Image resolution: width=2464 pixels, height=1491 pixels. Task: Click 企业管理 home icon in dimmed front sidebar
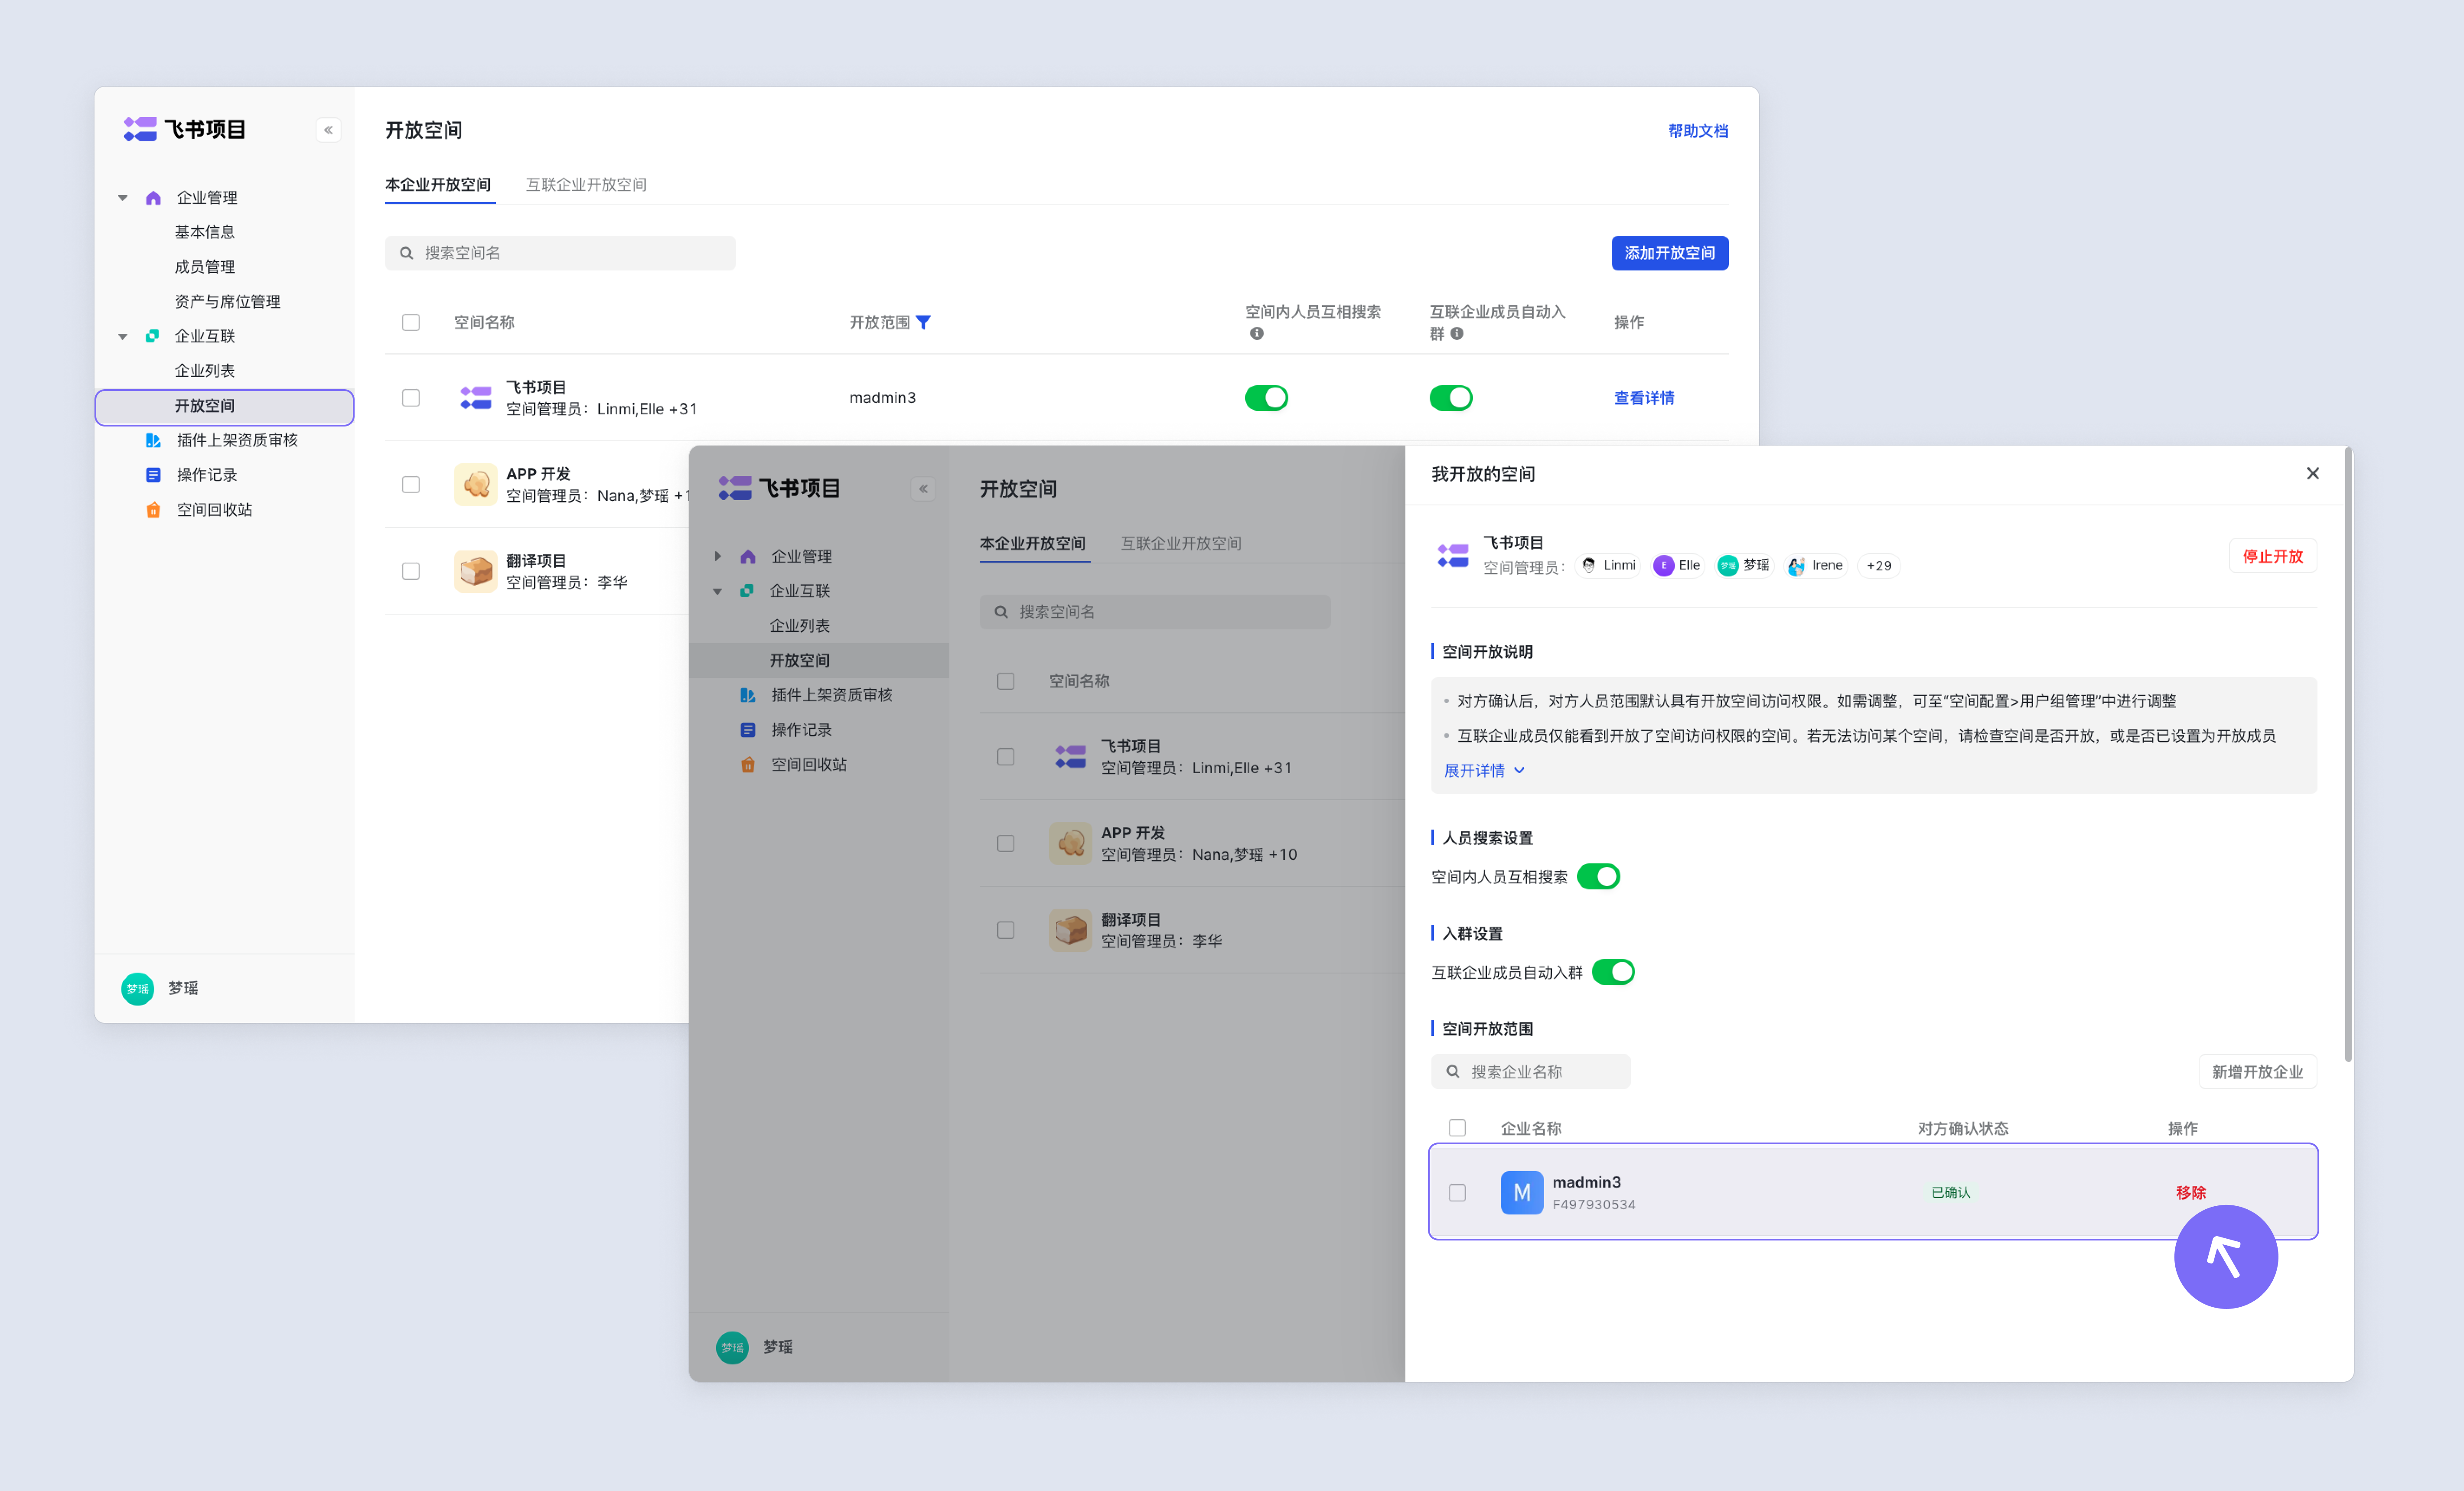tap(748, 556)
